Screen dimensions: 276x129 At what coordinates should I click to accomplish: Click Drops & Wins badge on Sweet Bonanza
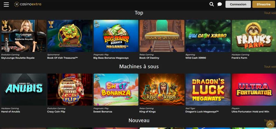[97, 77]
